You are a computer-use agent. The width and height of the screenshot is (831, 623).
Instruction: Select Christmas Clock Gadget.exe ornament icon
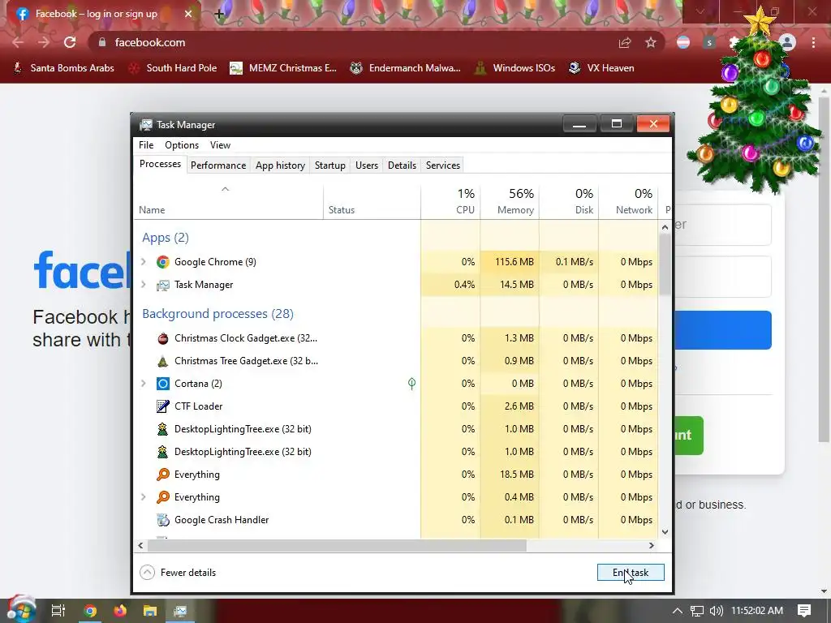click(x=162, y=338)
